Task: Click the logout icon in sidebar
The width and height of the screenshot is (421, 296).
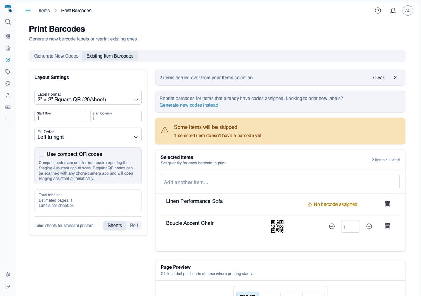Action: (8, 286)
